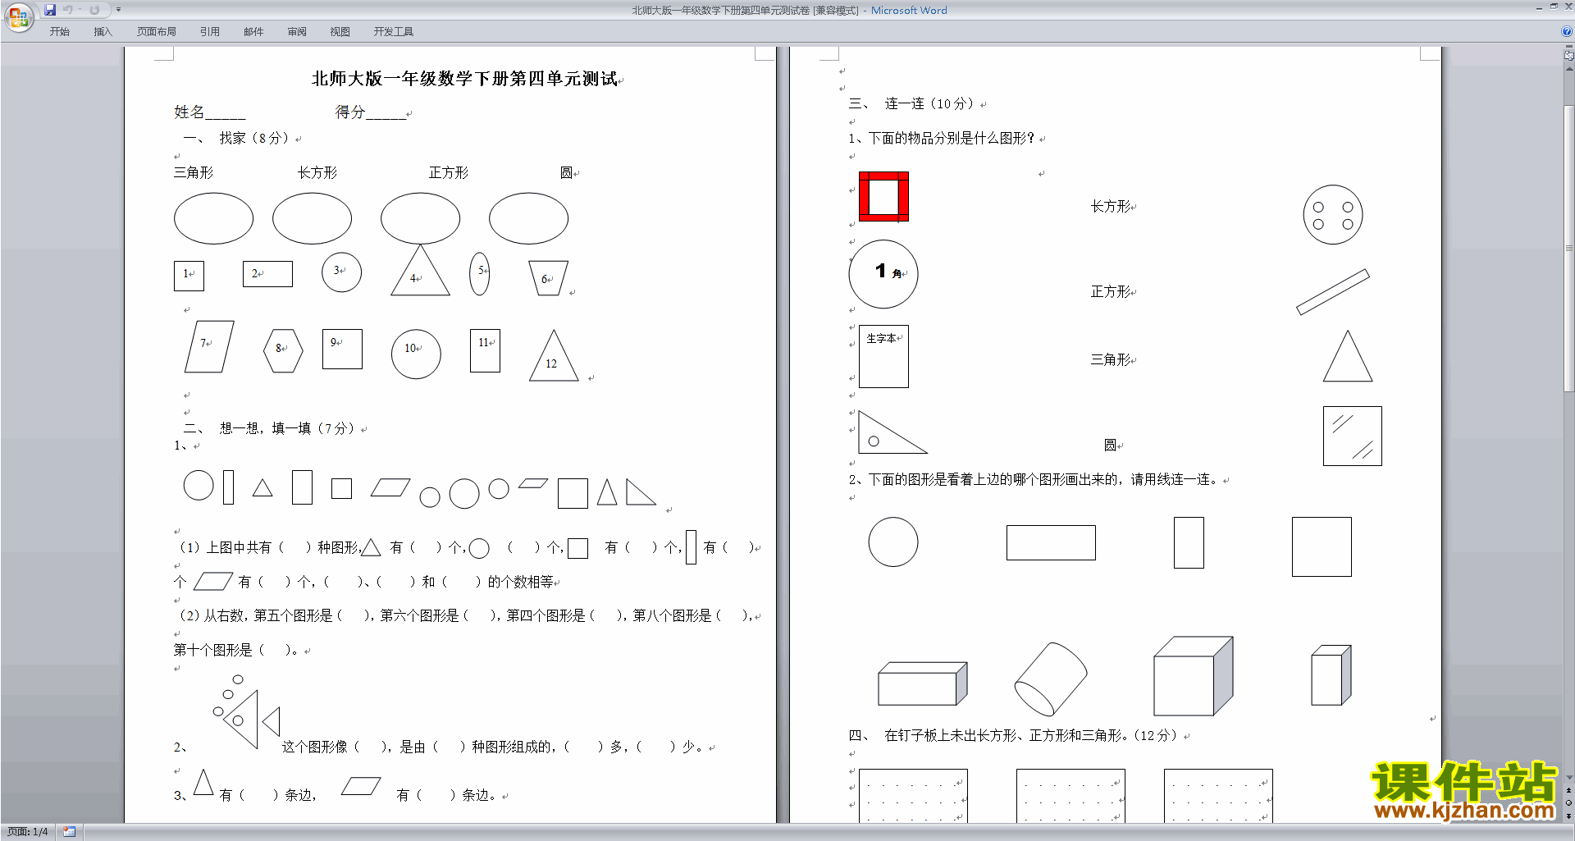
Task: Open the 审阅 ribbon tab
Action: point(297,32)
